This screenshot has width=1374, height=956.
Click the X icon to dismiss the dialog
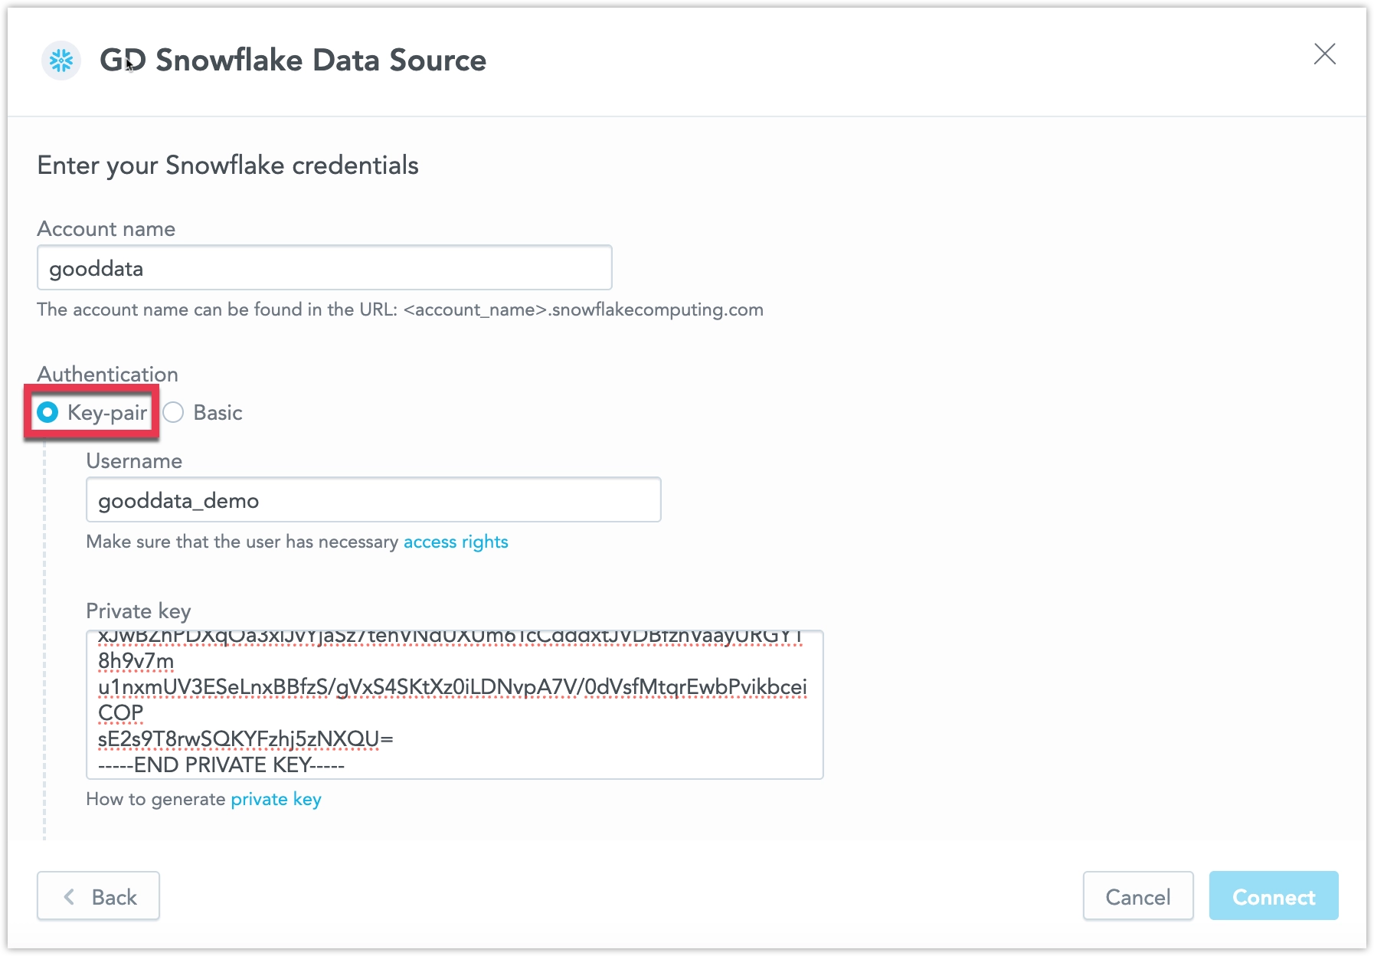pyautogui.click(x=1326, y=54)
